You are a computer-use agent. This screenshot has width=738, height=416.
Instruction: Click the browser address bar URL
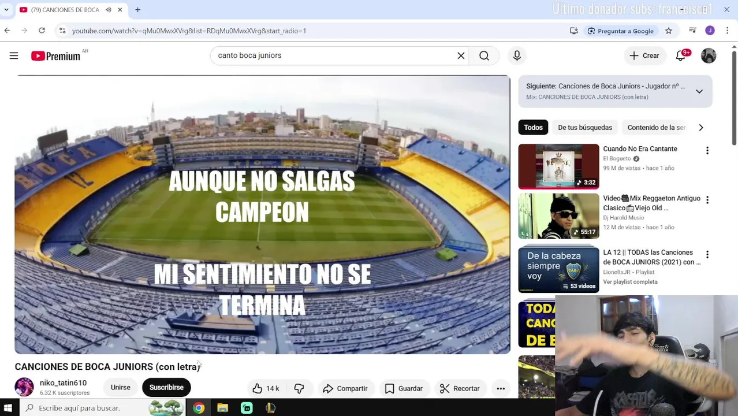(x=189, y=31)
